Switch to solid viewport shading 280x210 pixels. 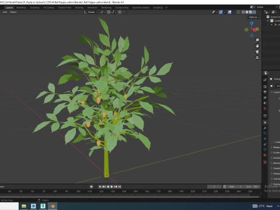[247, 12]
